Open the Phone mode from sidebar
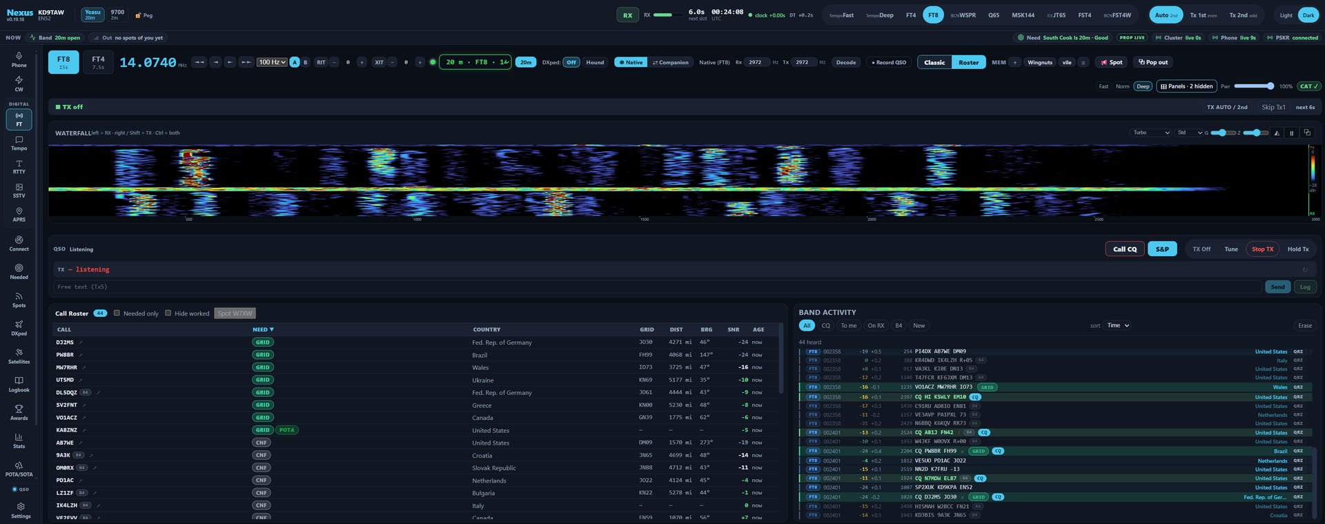The width and height of the screenshot is (1325, 524). click(x=19, y=59)
